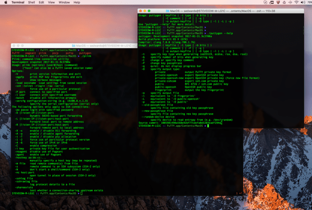Click the '-hostkey aa:bb:cc:...' option line
The image size is (312, 210).
click(x=30, y=157)
